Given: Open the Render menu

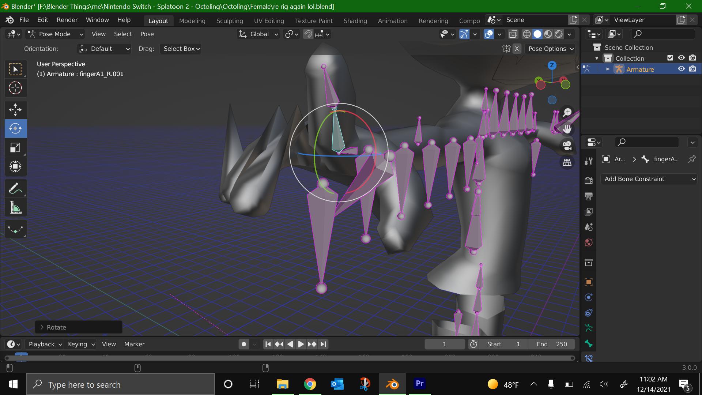Looking at the screenshot, I should (x=67, y=20).
